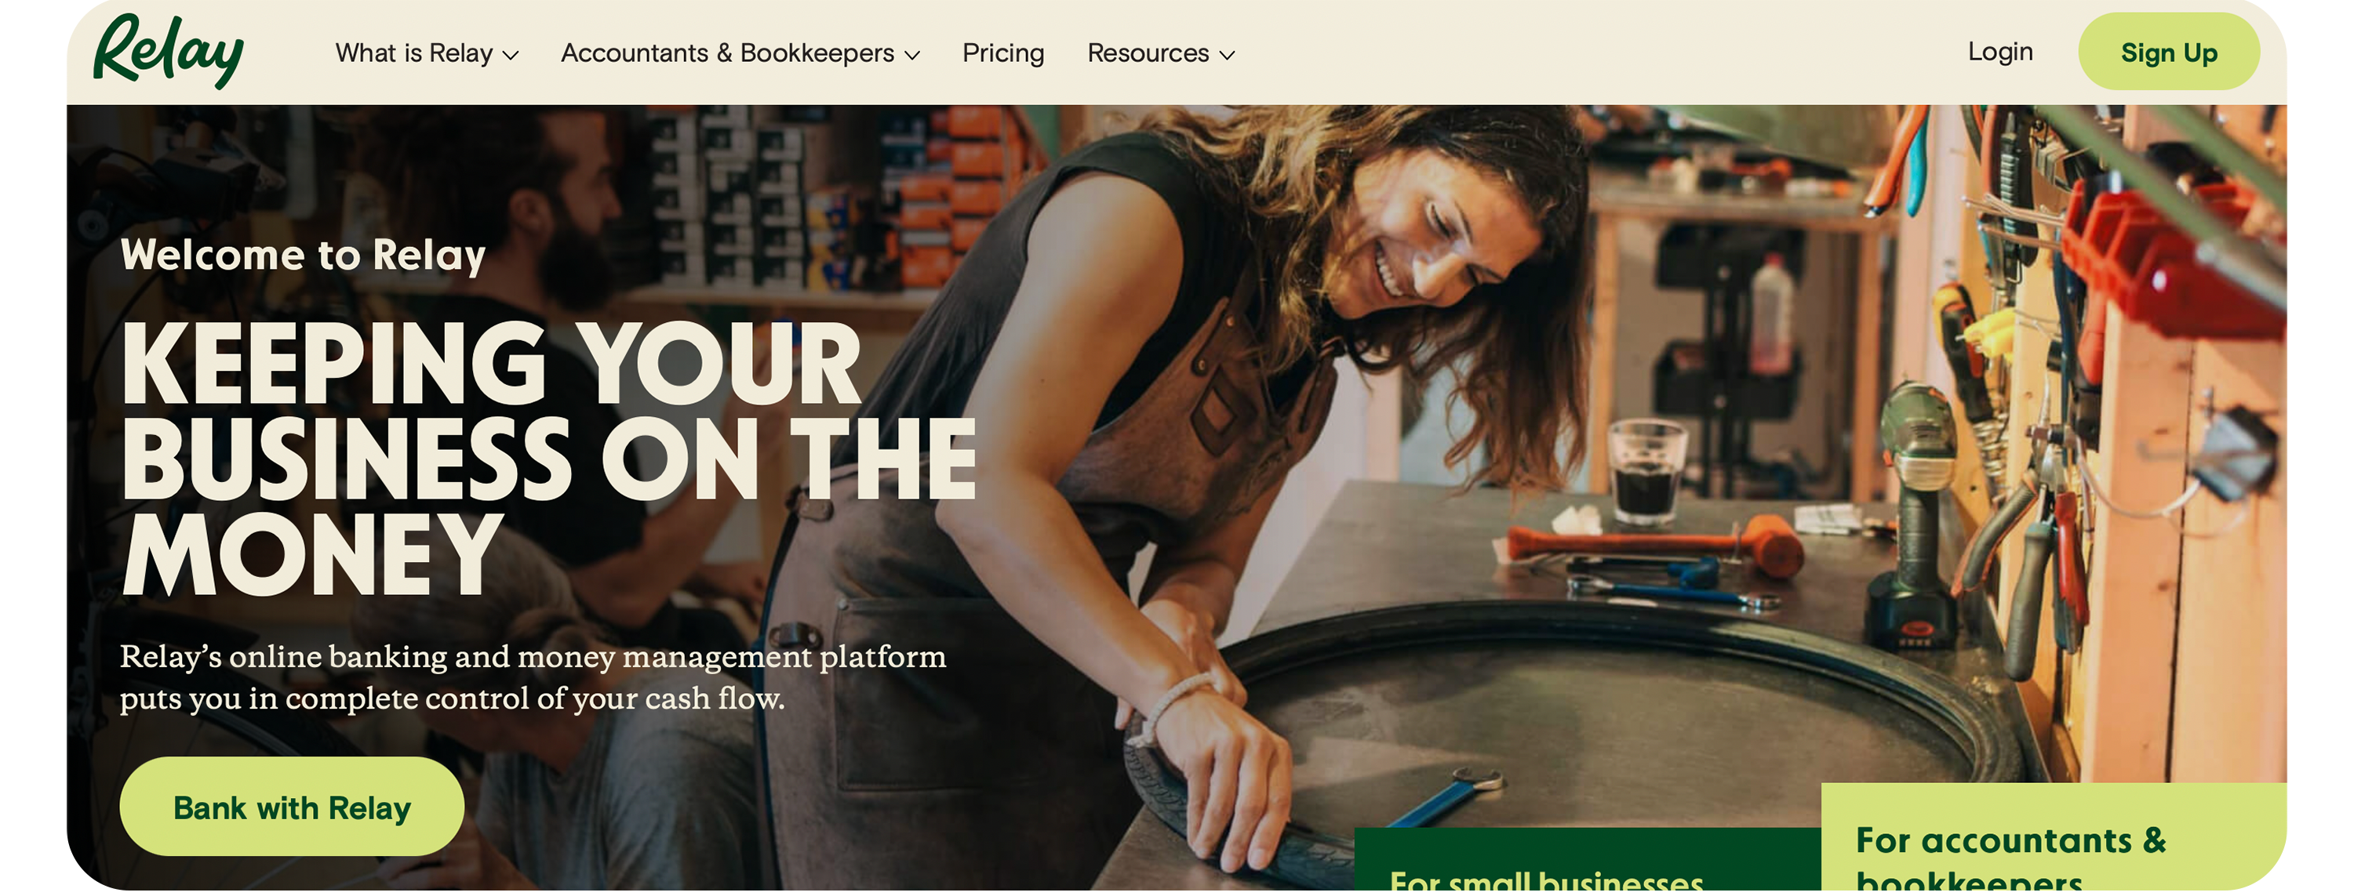Click the Relay logo

(x=168, y=51)
